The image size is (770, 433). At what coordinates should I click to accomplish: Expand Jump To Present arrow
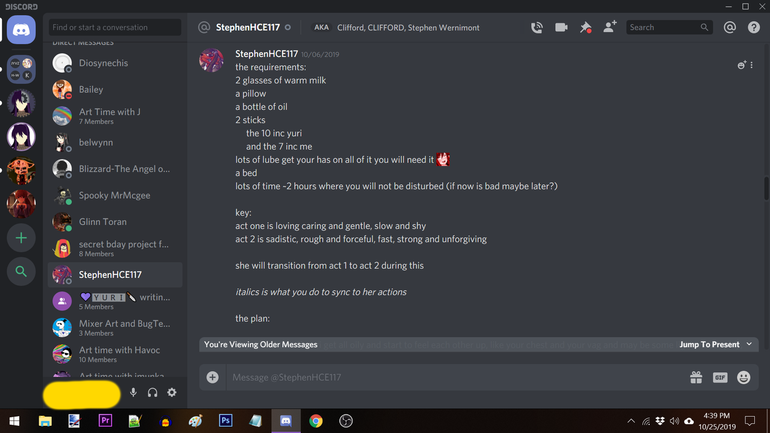(749, 345)
